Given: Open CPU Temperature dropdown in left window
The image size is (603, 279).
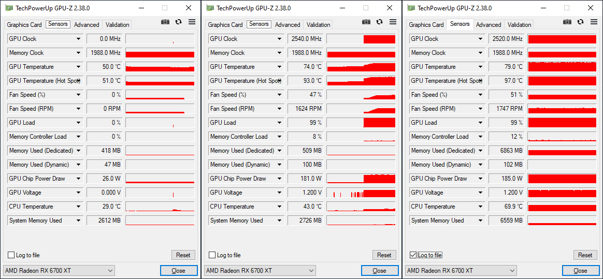Looking at the screenshot, I should pos(78,207).
